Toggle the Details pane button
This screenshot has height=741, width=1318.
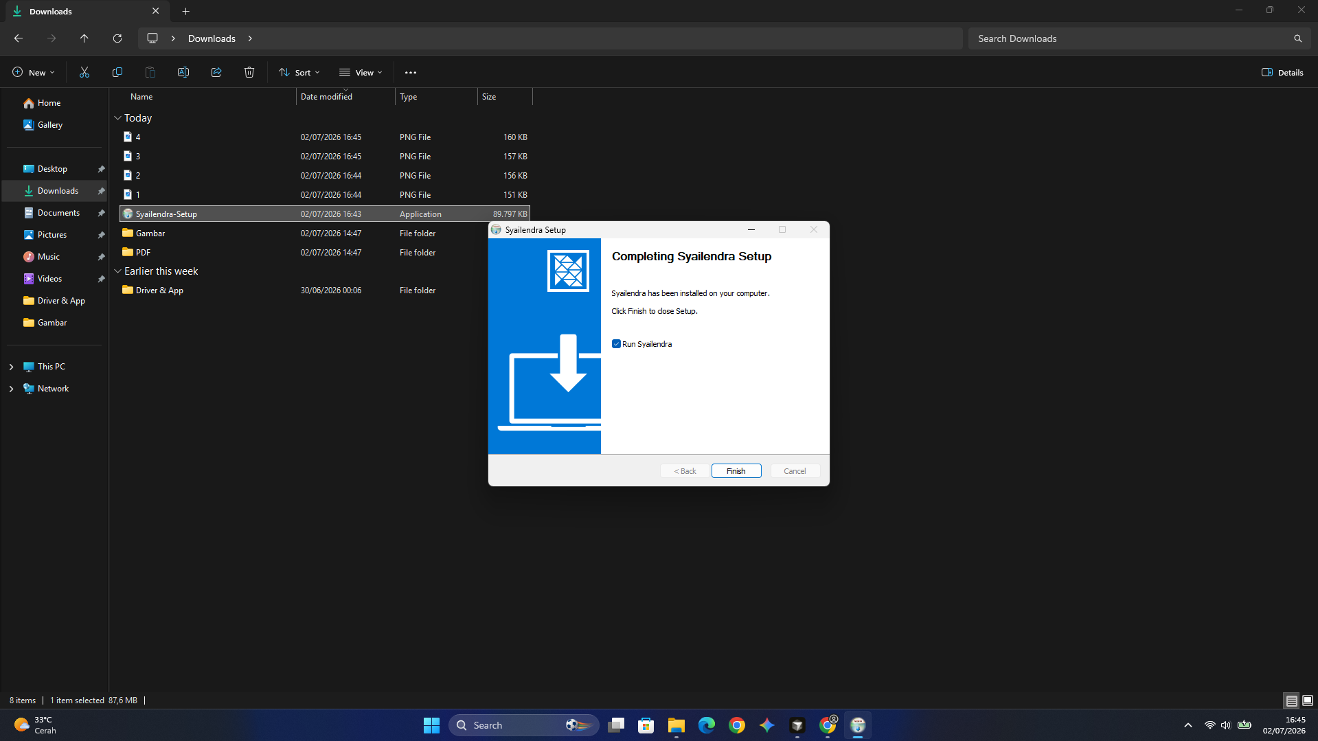[1282, 72]
